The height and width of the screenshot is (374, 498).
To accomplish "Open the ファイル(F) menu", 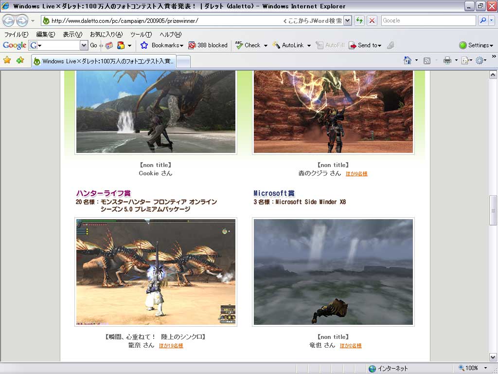I will pos(16,35).
